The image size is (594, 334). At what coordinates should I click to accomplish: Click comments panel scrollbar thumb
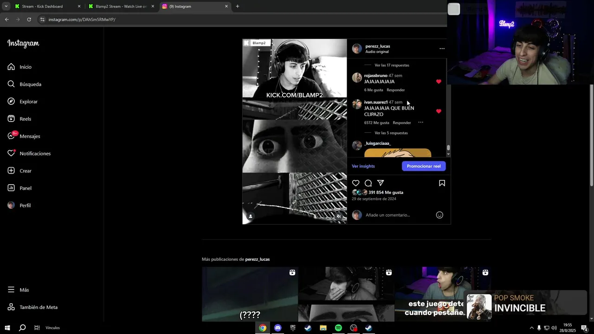[x=448, y=148]
